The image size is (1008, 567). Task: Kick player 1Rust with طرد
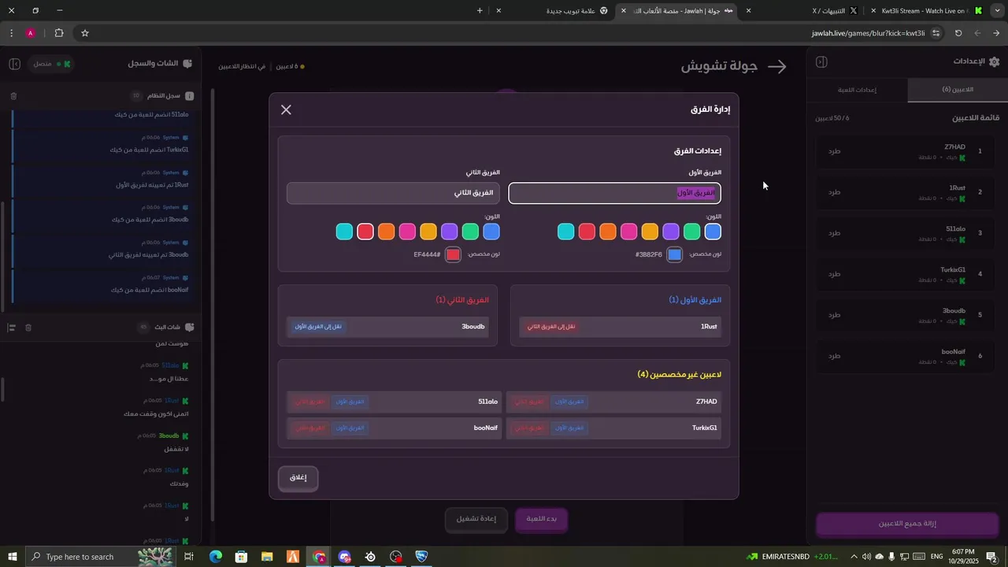point(835,192)
